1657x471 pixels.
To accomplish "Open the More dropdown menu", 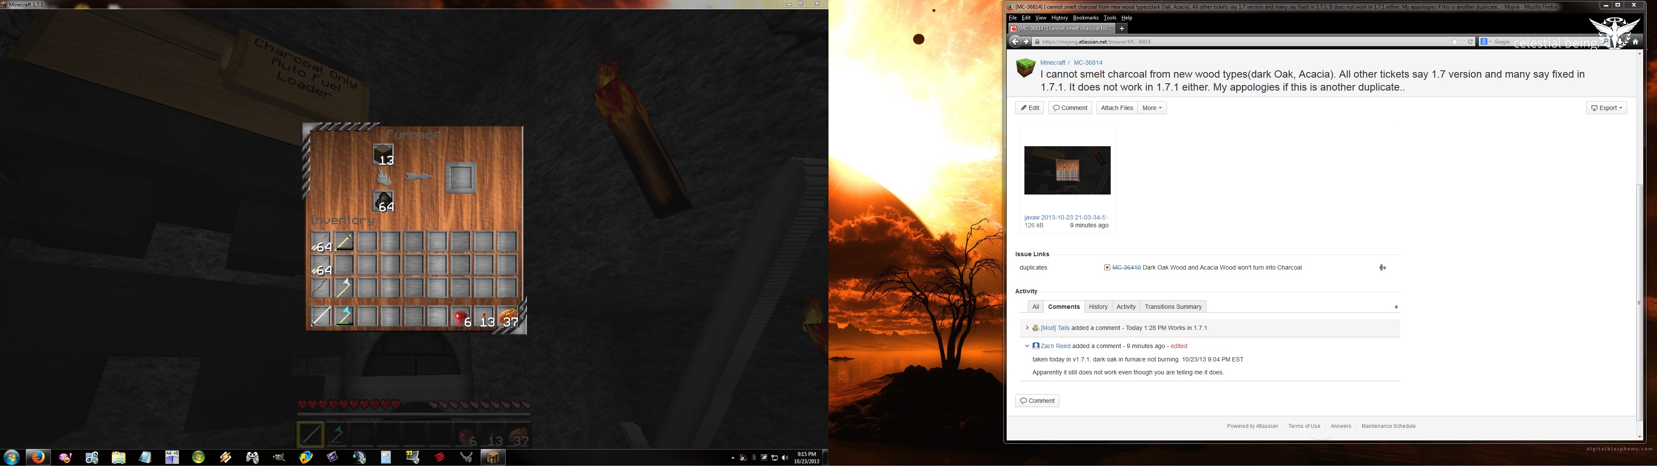I will click(1151, 108).
